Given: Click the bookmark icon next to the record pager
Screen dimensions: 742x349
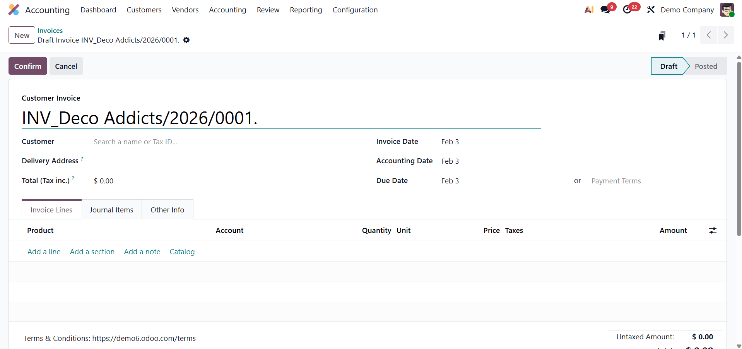Looking at the screenshot, I should 662,35.
